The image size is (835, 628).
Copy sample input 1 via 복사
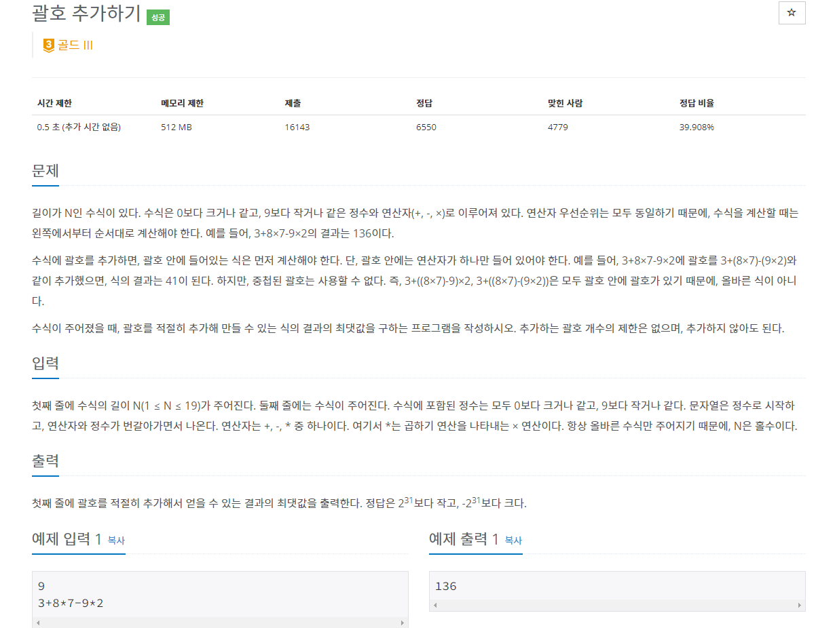tap(116, 541)
